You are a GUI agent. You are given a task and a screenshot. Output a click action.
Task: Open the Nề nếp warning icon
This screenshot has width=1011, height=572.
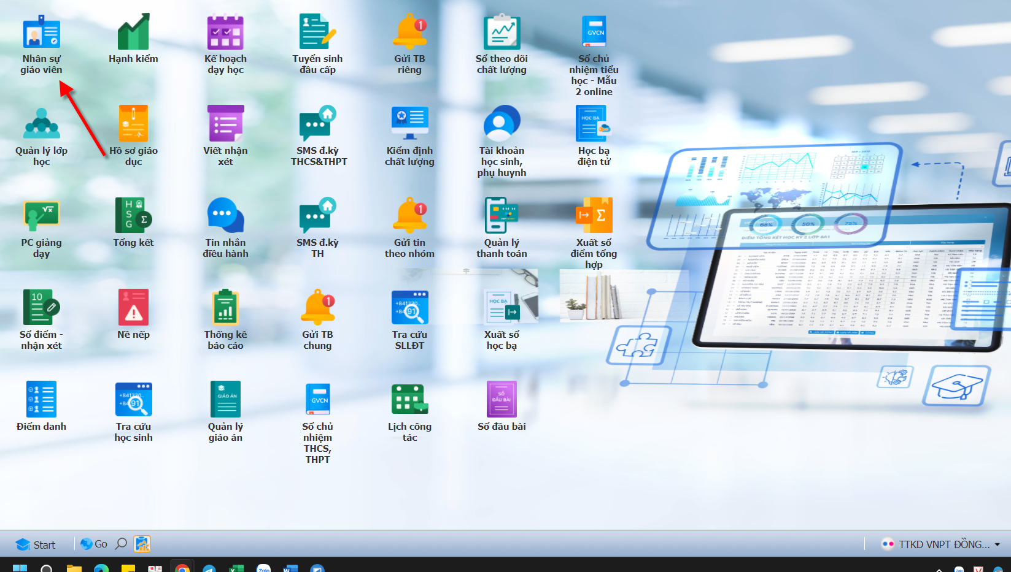coord(133,308)
